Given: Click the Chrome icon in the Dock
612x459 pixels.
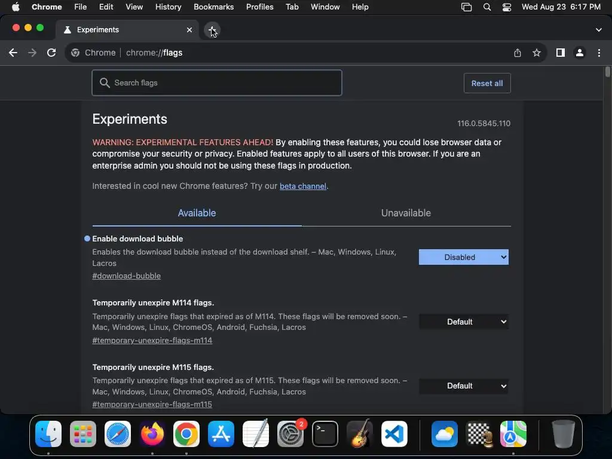Looking at the screenshot, I should [186, 434].
